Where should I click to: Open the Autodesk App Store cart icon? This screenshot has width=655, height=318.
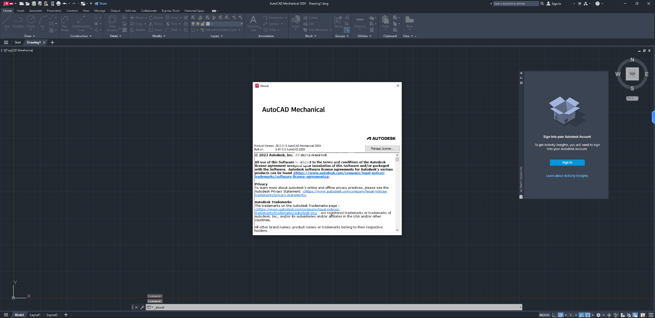click(x=579, y=4)
